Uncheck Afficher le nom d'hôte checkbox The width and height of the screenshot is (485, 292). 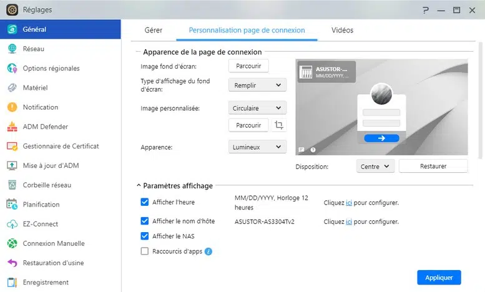[x=144, y=221]
